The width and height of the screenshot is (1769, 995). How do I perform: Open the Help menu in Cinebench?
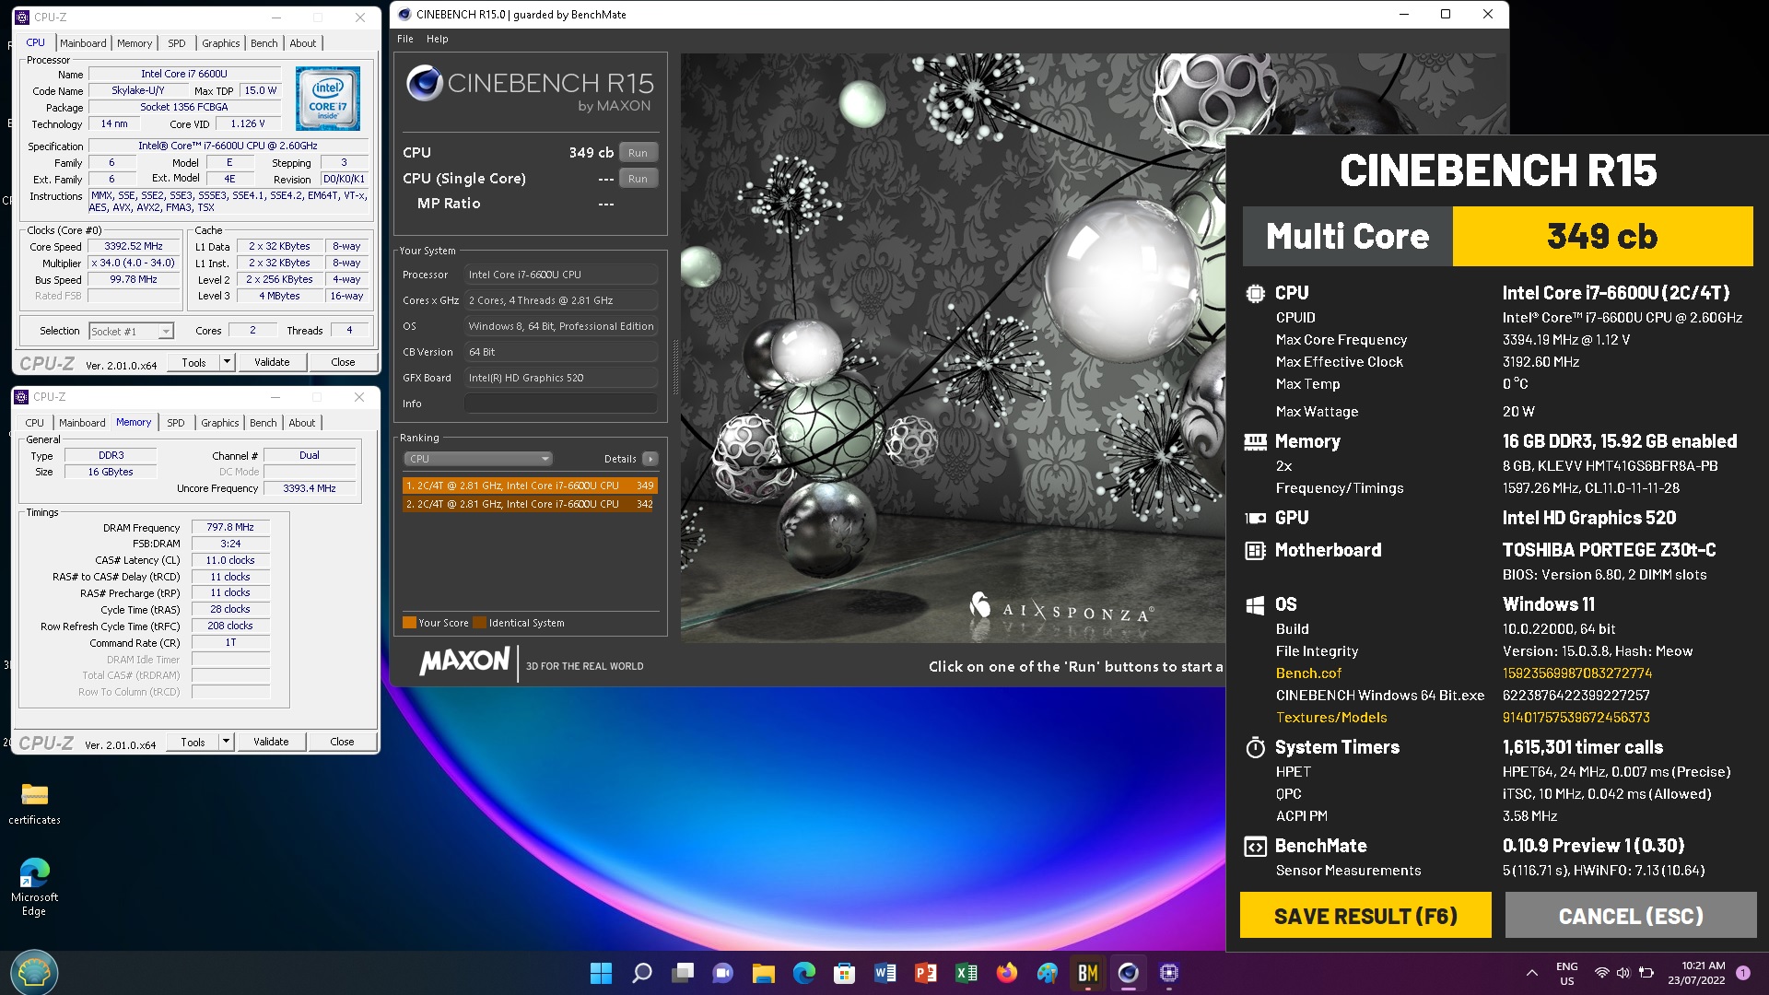click(438, 39)
